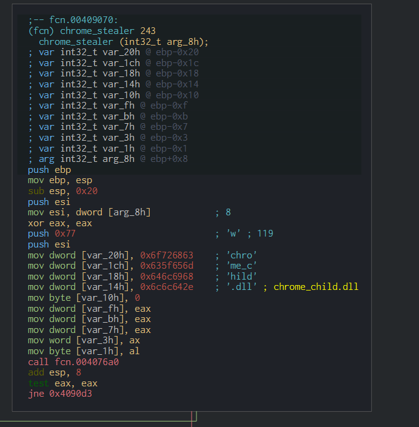Select the '(fcn) chrome_stealer 243' header line
The width and height of the screenshot is (419, 427).
pyautogui.click(x=92, y=31)
